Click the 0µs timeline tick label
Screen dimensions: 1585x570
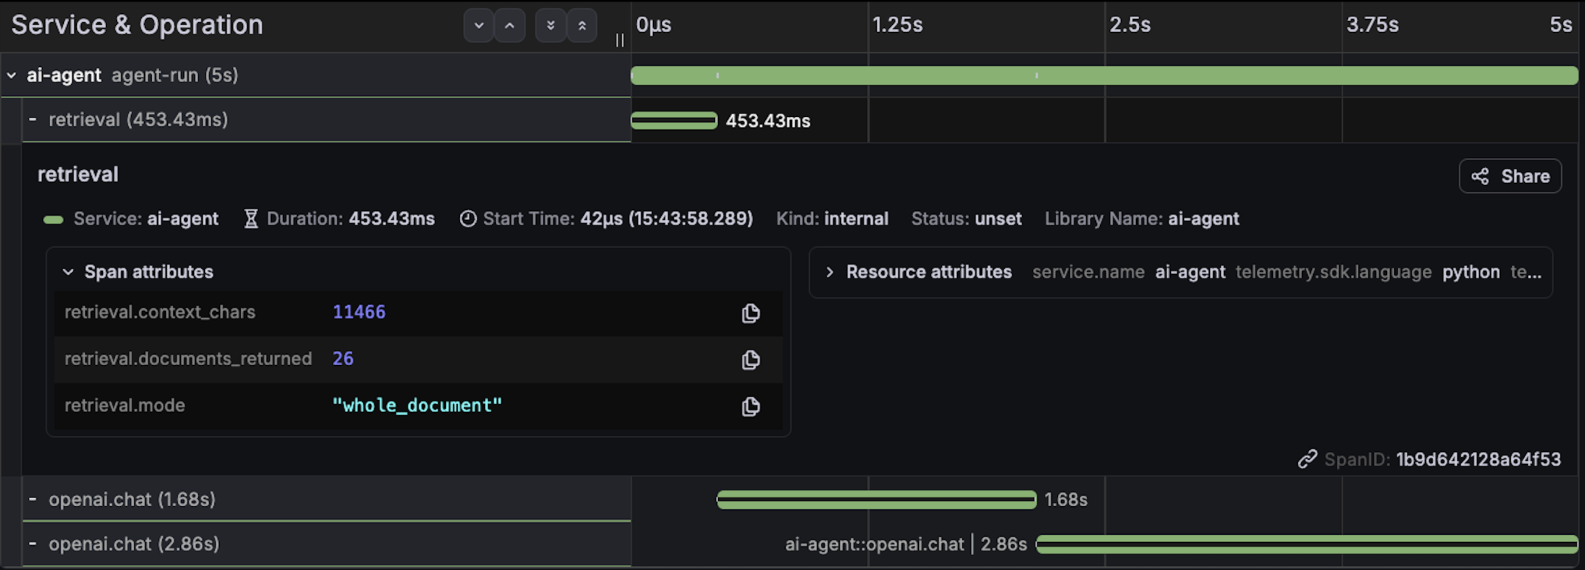pyautogui.click(x=654, y=25)
